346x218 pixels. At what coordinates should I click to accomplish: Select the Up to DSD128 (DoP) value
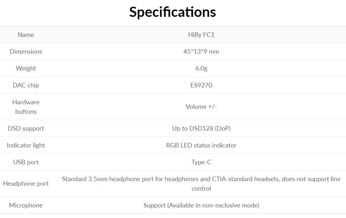point(201,128)
